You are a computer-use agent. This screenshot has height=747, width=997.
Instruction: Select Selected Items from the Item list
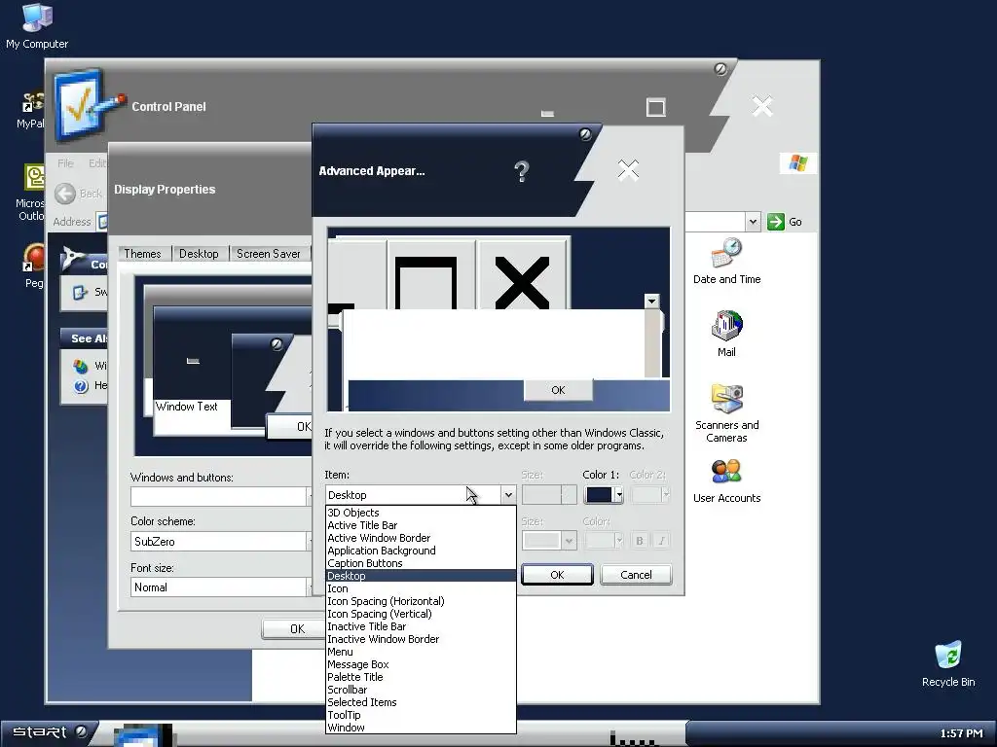click(x=421, y=702)
